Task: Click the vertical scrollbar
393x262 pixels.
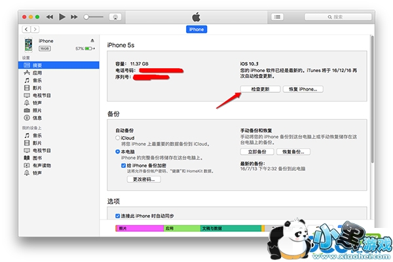Action: click(372, 100)
